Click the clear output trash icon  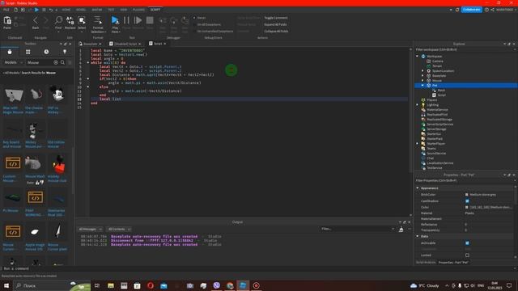tap(401, 230)
